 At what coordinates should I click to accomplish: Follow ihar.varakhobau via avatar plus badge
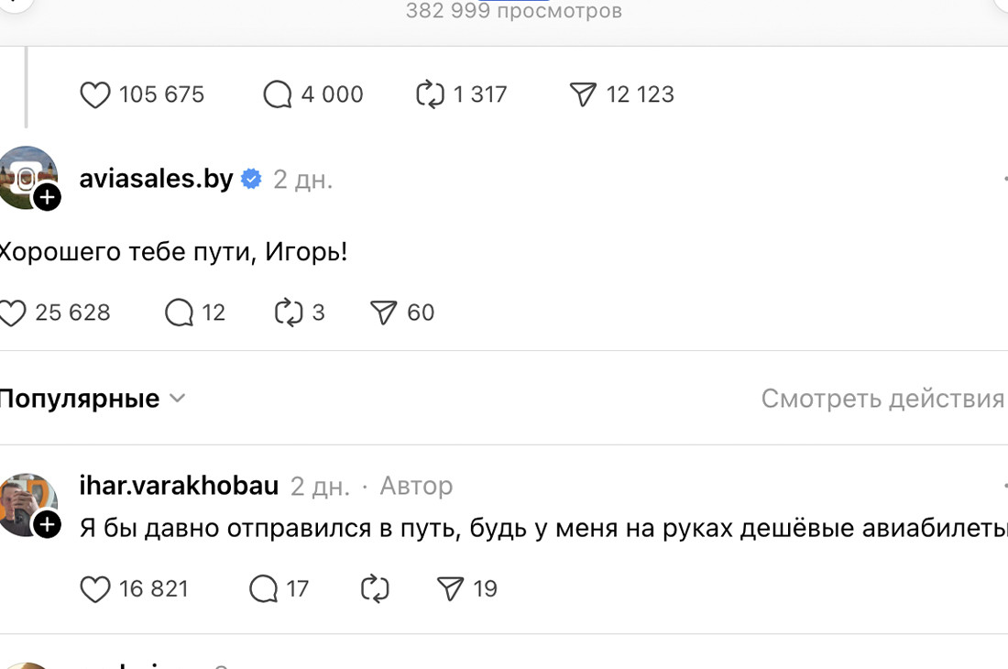(47, 524)
